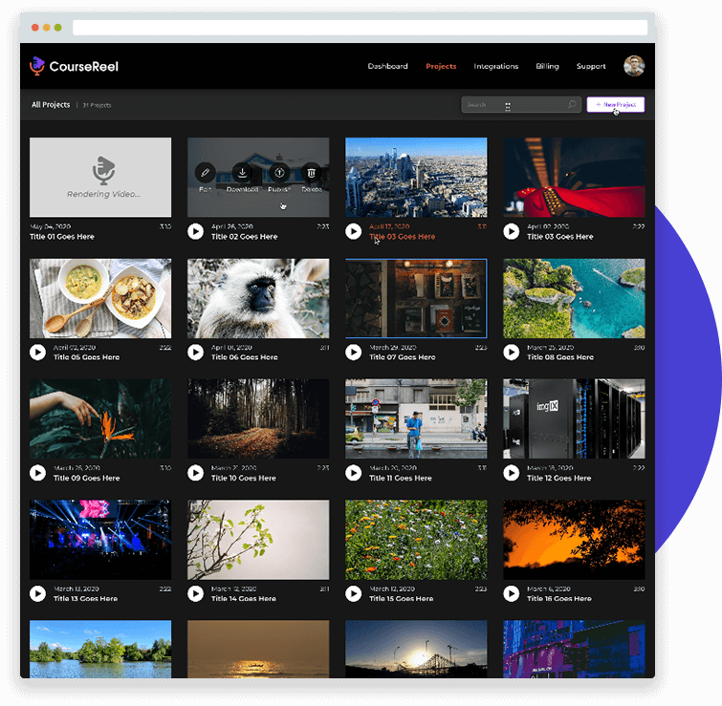This screenshot has height=706, width=722.
Task: Open the bookshop thumbnail of Title 07
Action: pos(416,298)
